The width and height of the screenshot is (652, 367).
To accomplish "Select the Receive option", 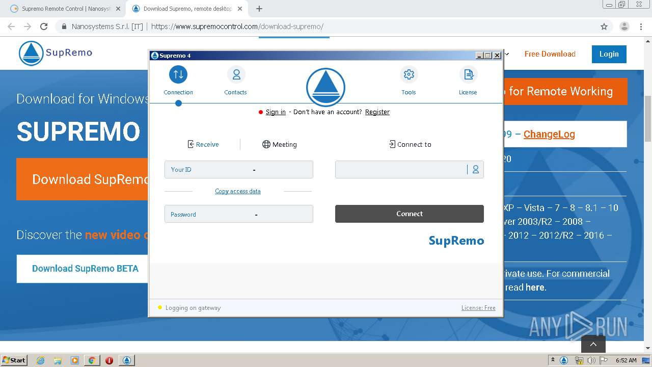I will 203,144.
